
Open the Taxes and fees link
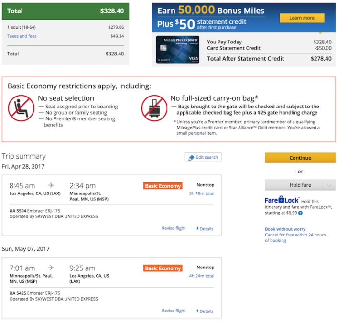pyautogui.click(x=22, y=36)
